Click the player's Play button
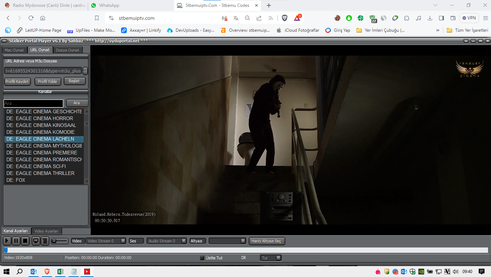This screenshot has width=491, height=277. [7, 241]
